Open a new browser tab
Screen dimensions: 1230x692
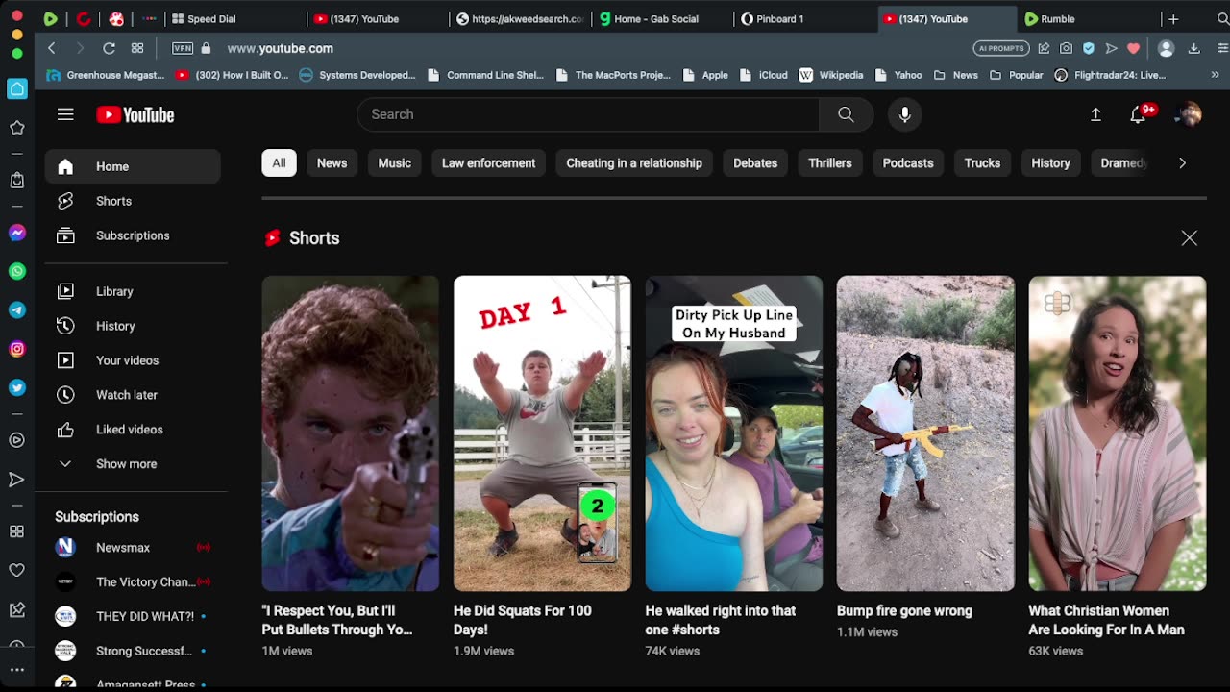coord(1173,18)
